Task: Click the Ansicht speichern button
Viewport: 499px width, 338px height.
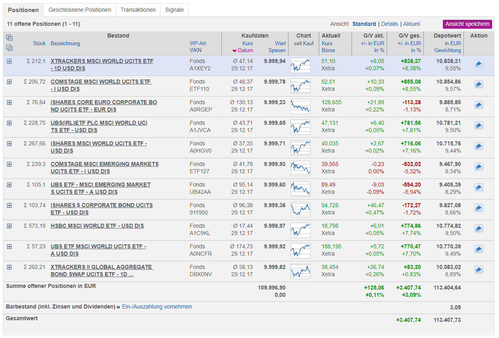Action: point(467,24)
